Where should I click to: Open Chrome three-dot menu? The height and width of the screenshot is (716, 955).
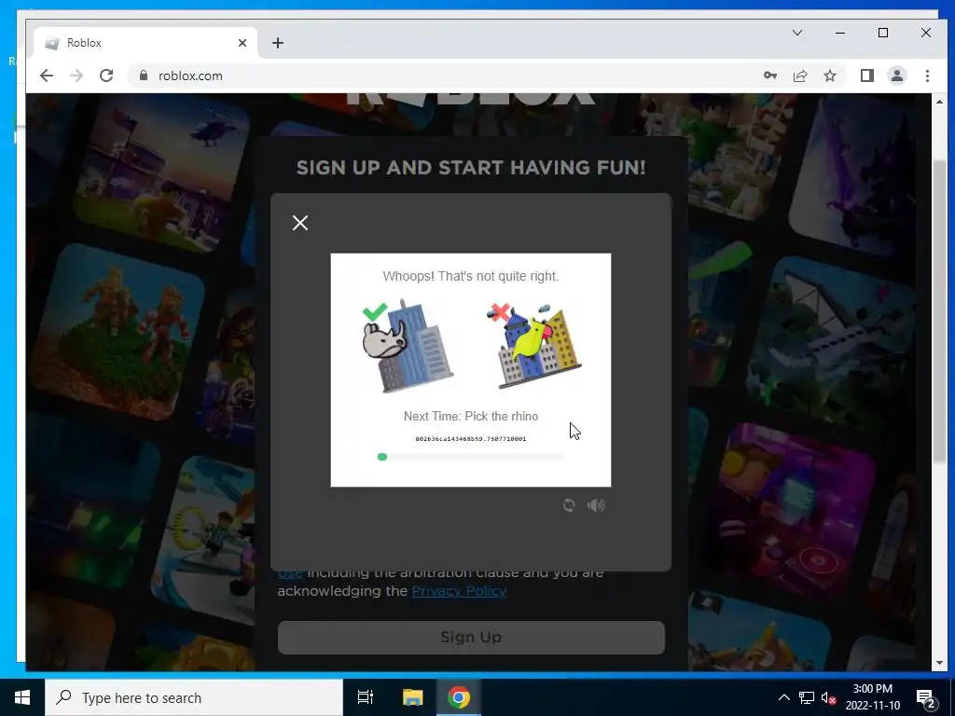[x=927, y=76]
